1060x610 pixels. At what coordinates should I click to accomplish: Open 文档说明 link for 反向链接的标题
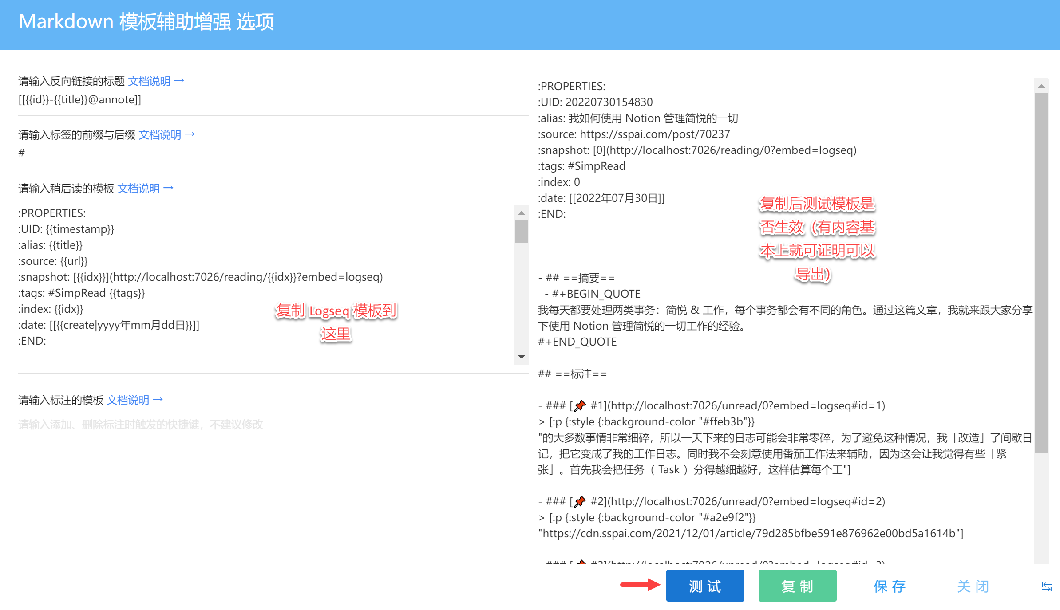(x=156, y=81)
